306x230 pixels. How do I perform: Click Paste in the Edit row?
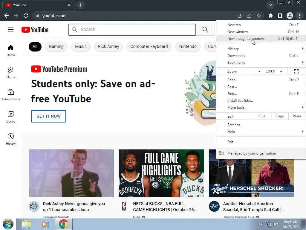[x=297, y=116]
